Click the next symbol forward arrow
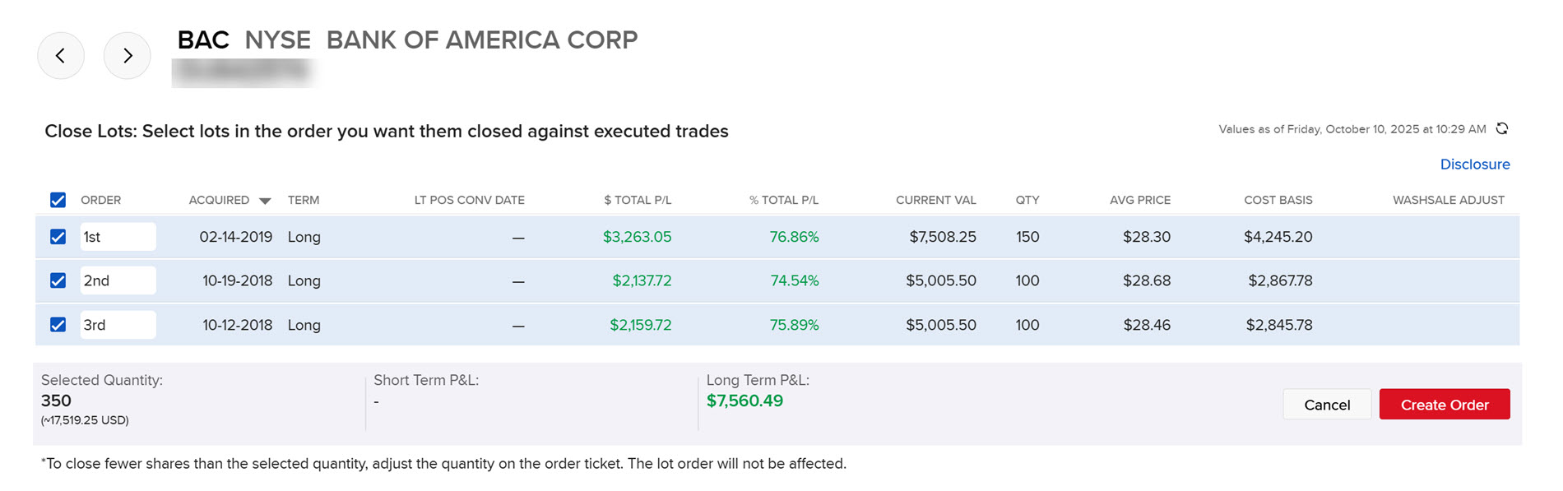1563x491 pixels. click(x=128, y=56)
